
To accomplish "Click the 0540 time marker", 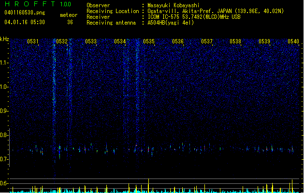I will click(x=293, y=41).
